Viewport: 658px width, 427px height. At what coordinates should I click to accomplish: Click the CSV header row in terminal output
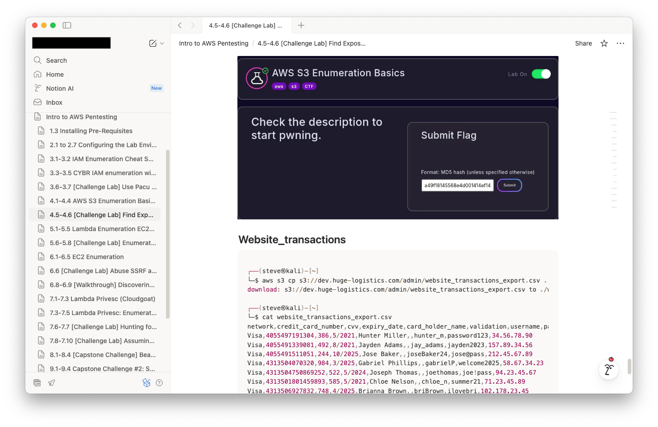click(398, 326)
